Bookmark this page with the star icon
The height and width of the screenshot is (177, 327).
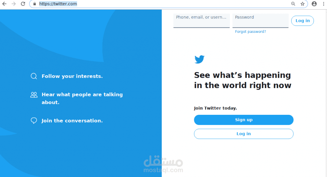click(302, 4)
